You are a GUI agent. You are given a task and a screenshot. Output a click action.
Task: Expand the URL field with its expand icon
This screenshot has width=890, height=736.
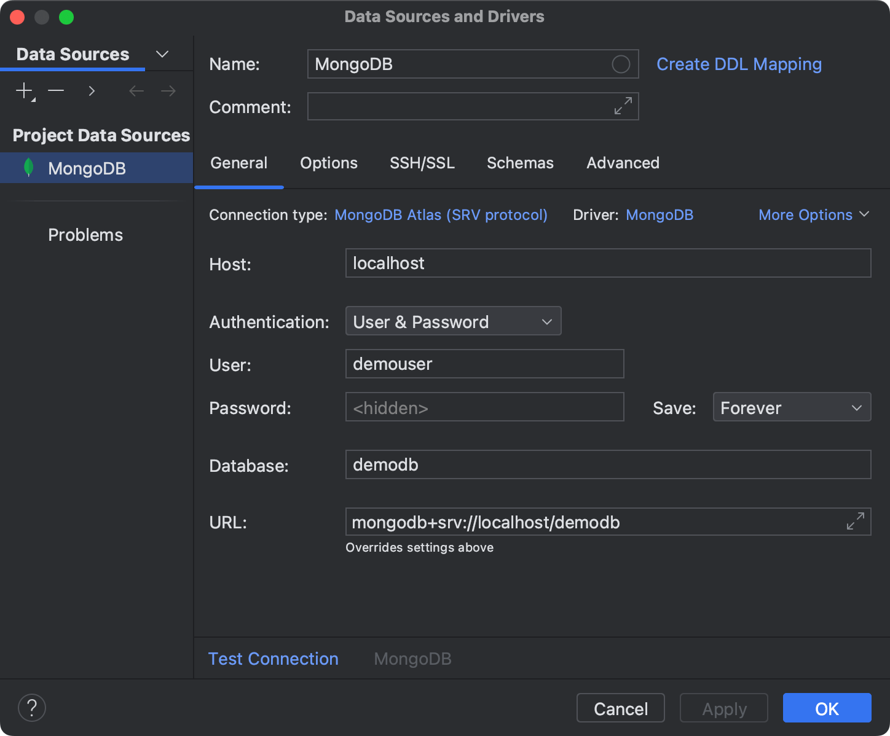click(x=854, y=521)
